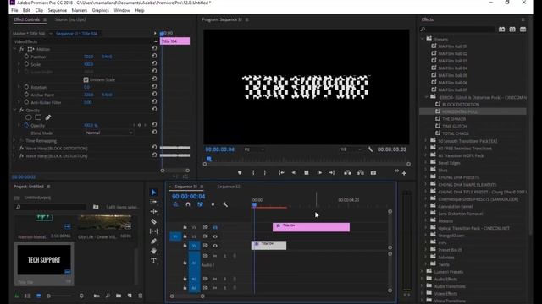The width and height of the screenshot is (542, 304).
Task: Create ellipse mask under Opacity
Action: [28, 117]
